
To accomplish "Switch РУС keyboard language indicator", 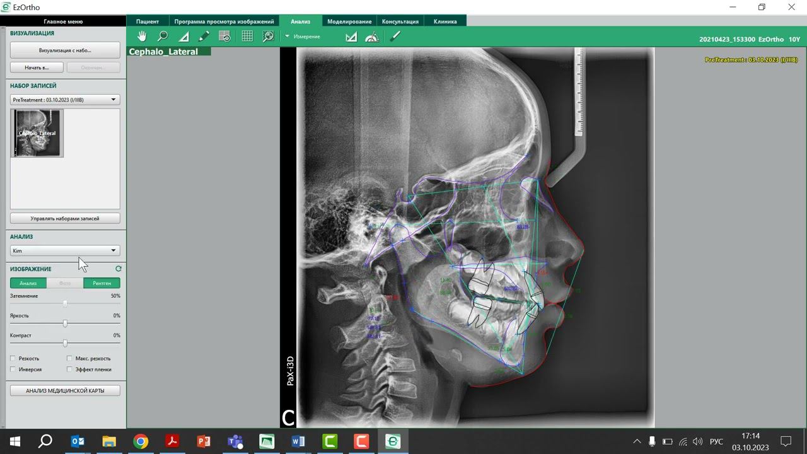I will click(716, 441).
